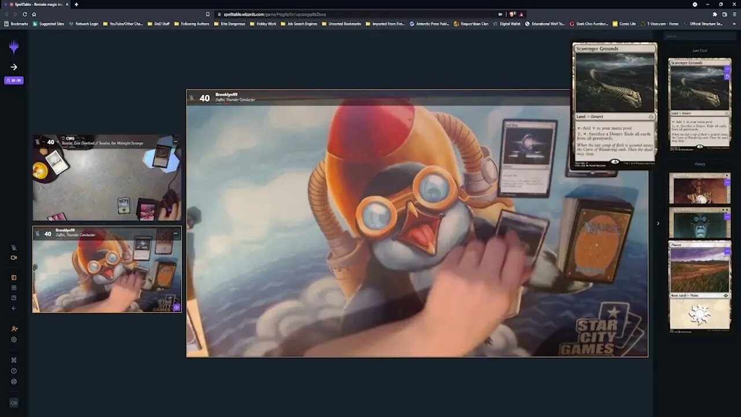
Task: Click the mute icon on main Brooklyn99 feed
Action: click(192, 98)
